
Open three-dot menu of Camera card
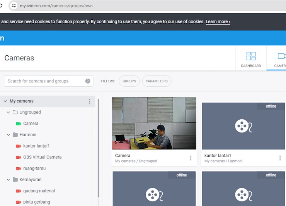click(x=191, y=158)
